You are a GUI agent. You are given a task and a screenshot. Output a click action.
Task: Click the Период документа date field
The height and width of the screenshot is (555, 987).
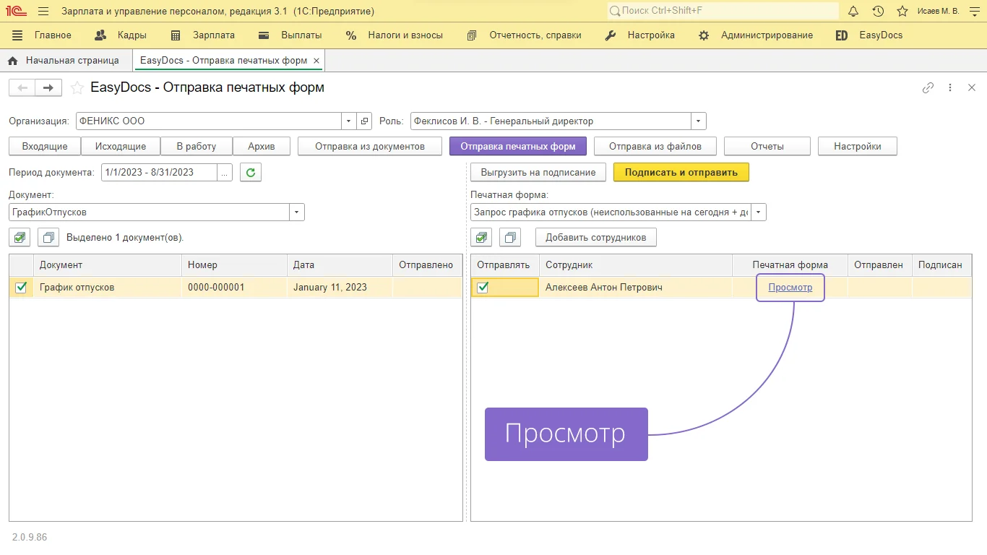(x=159, y=173)
